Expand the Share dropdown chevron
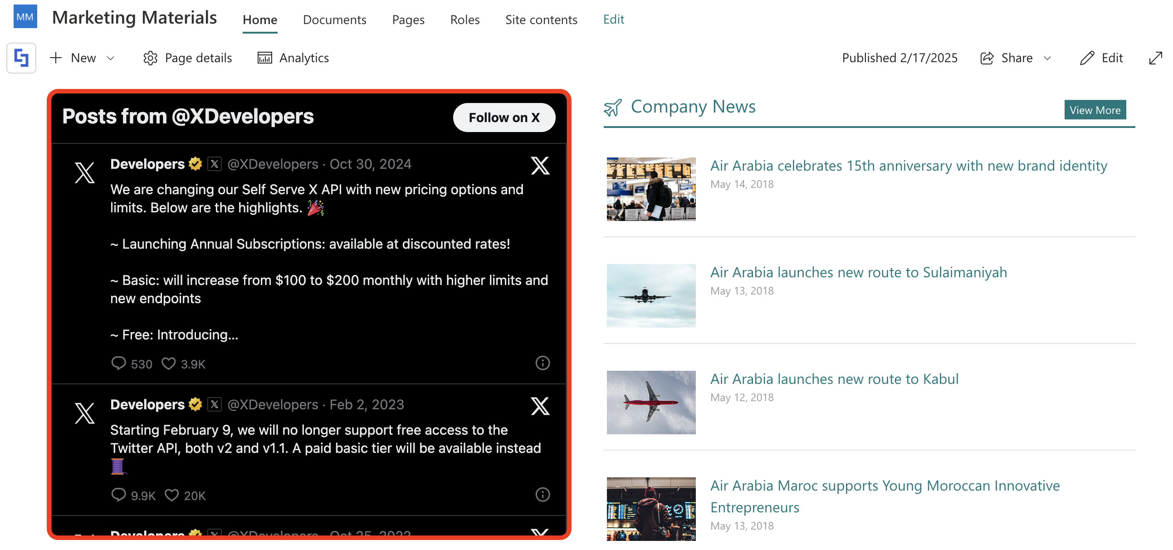The height and width of the screenshot is (550, 1173). (x=1047, y=59)
